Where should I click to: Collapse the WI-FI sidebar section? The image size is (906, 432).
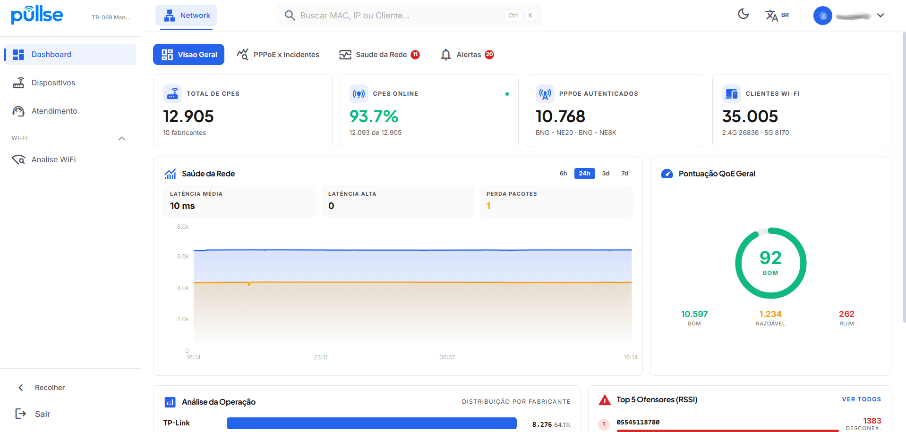coord(122,138)
